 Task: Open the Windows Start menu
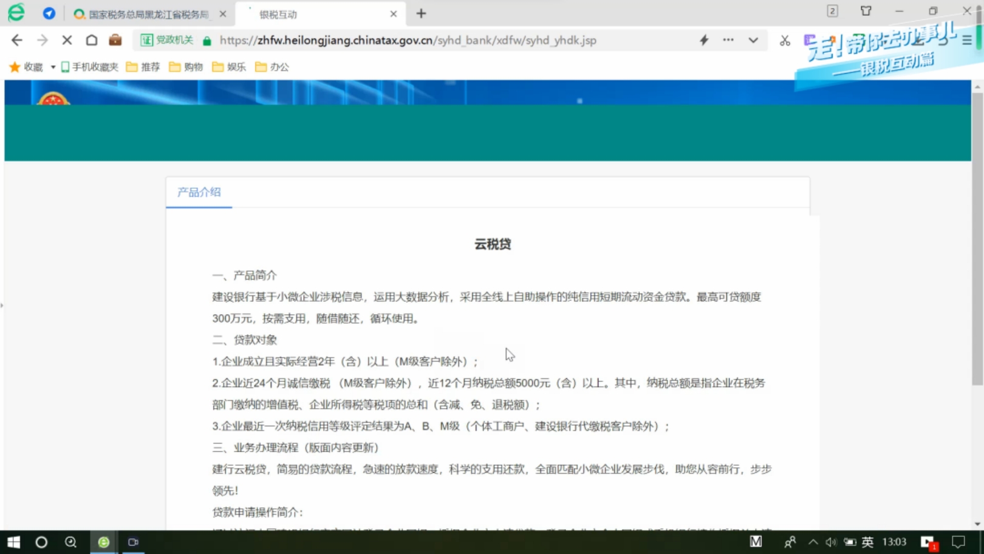(x=13, y=542)
